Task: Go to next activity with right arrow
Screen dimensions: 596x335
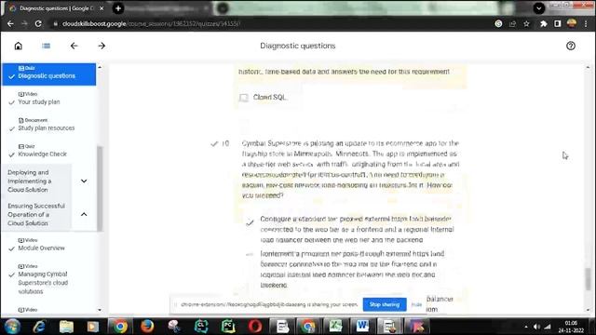Action: (102, 46)
